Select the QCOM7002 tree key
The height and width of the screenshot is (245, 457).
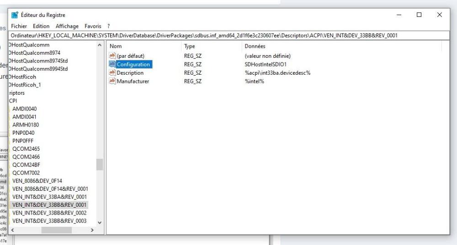click(x=26, y=173)
